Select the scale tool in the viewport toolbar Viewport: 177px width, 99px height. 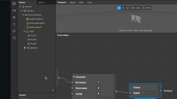pyautogui.click(x=127, y=8)
